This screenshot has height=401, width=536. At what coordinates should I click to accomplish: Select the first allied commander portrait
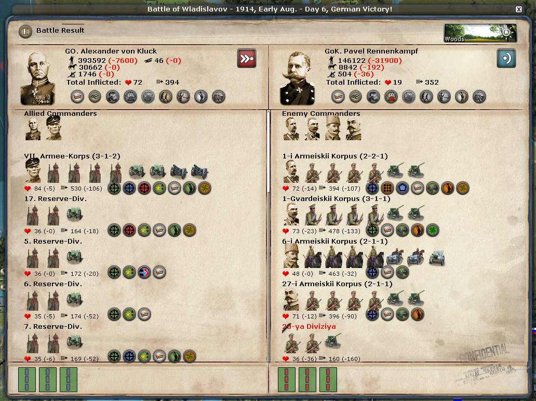(33, 129)
